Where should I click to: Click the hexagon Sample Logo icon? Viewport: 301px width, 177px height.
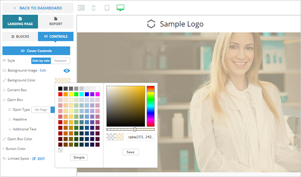tap(151, 24)
